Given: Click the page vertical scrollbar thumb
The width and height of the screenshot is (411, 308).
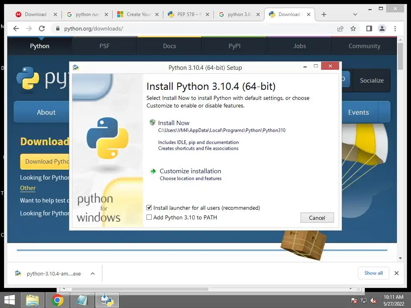Looking at the screenshot, I should 400,56.
